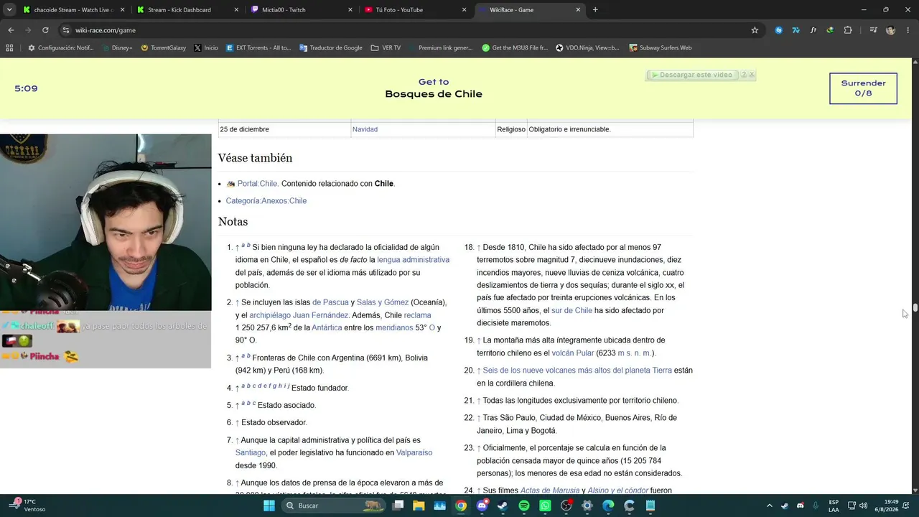Follow the meridianos link

[x=394, y=327]
